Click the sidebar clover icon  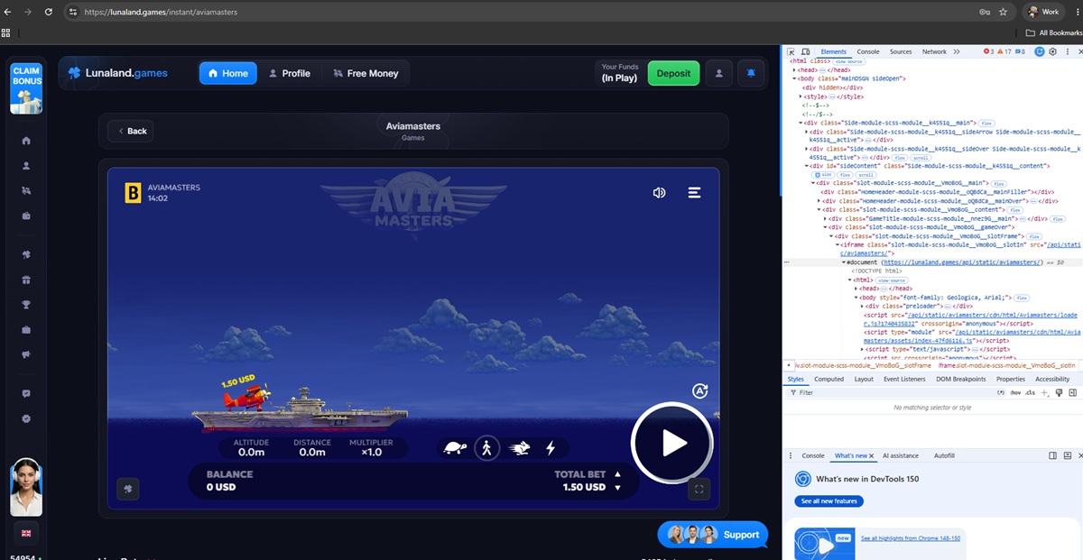click(x=26, y=255)
